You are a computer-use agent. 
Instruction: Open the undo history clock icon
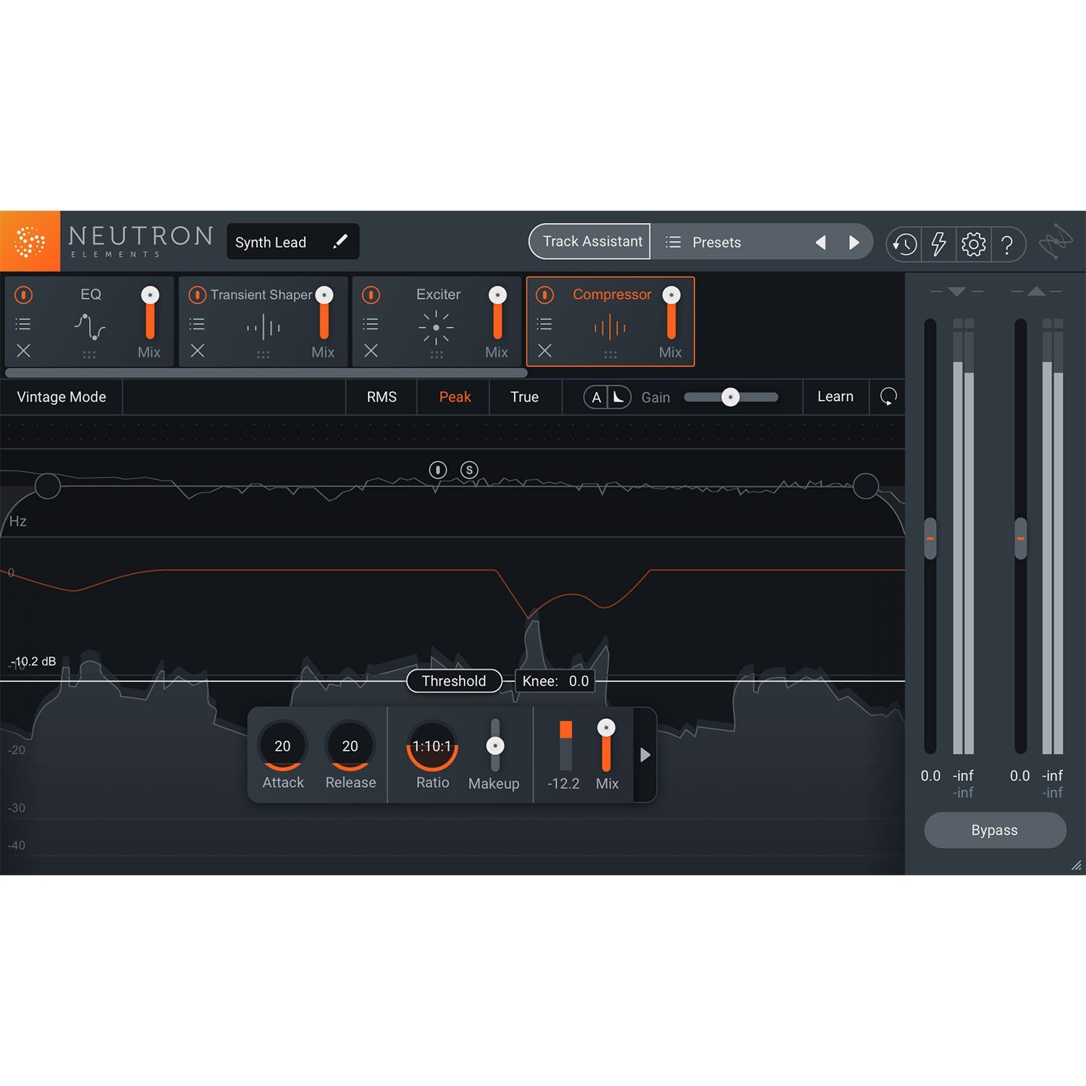905,245
